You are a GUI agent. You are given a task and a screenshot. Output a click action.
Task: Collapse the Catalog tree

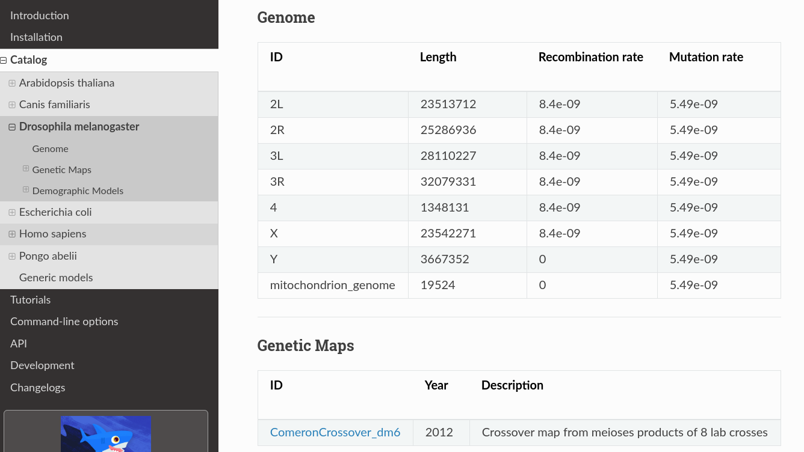[3, 60]
